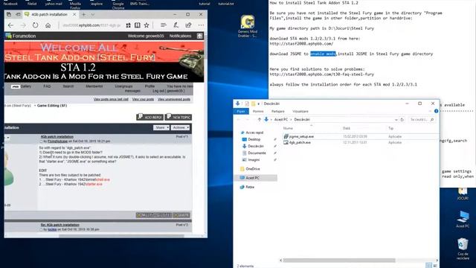Image resolution: width=476 pixels, height=268 pixels.
Task: Open the forum Profile link
Action: coord(149,86)
